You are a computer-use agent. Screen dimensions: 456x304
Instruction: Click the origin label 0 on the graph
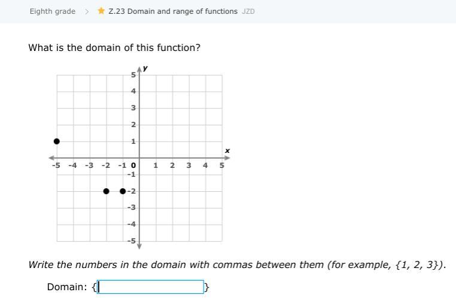pos(133,165)
